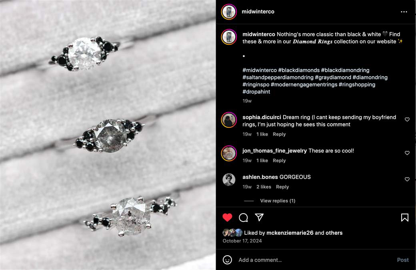Viewport: 416px width, 270px height.
Task: Share the post with the paper plane icon
Action: (259, 217)
